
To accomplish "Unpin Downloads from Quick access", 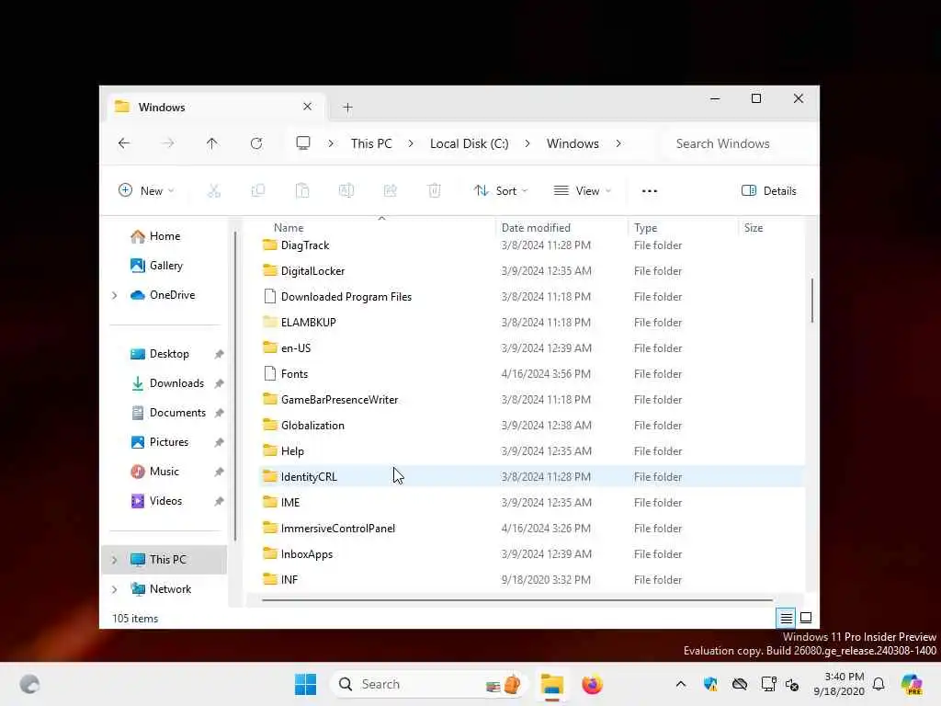I will (219, 383).
